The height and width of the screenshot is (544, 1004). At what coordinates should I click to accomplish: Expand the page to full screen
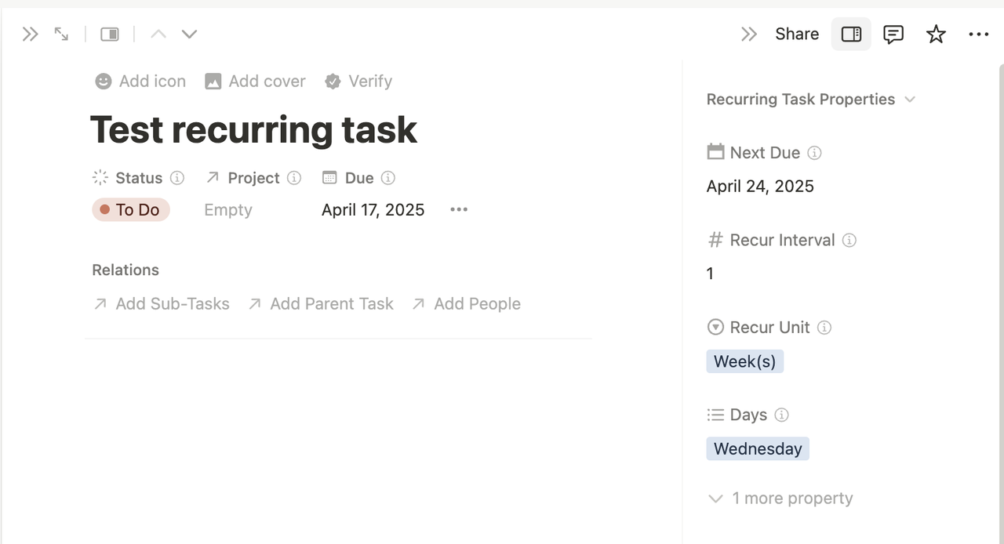tap(61, 34)
